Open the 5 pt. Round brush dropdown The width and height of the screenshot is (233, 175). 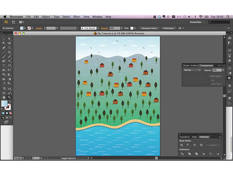[98, 28]
